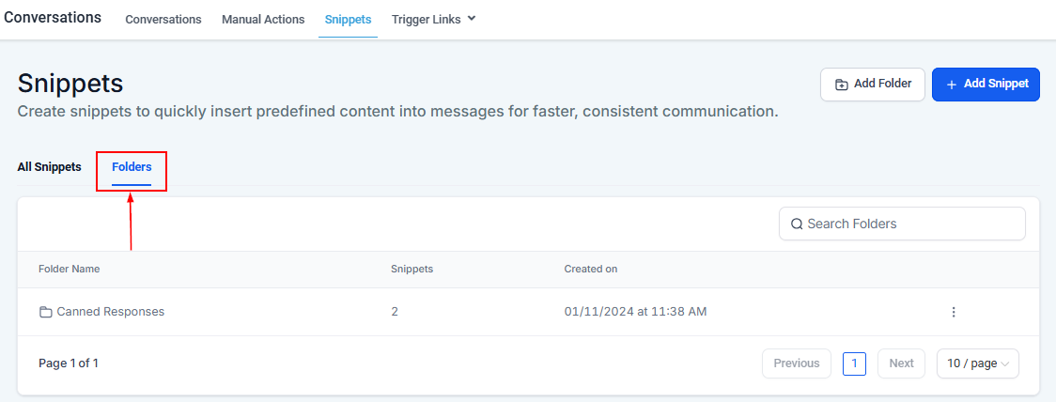Switch to the All Snippets tab
The image size is (1056, 402).
point(49,167)
